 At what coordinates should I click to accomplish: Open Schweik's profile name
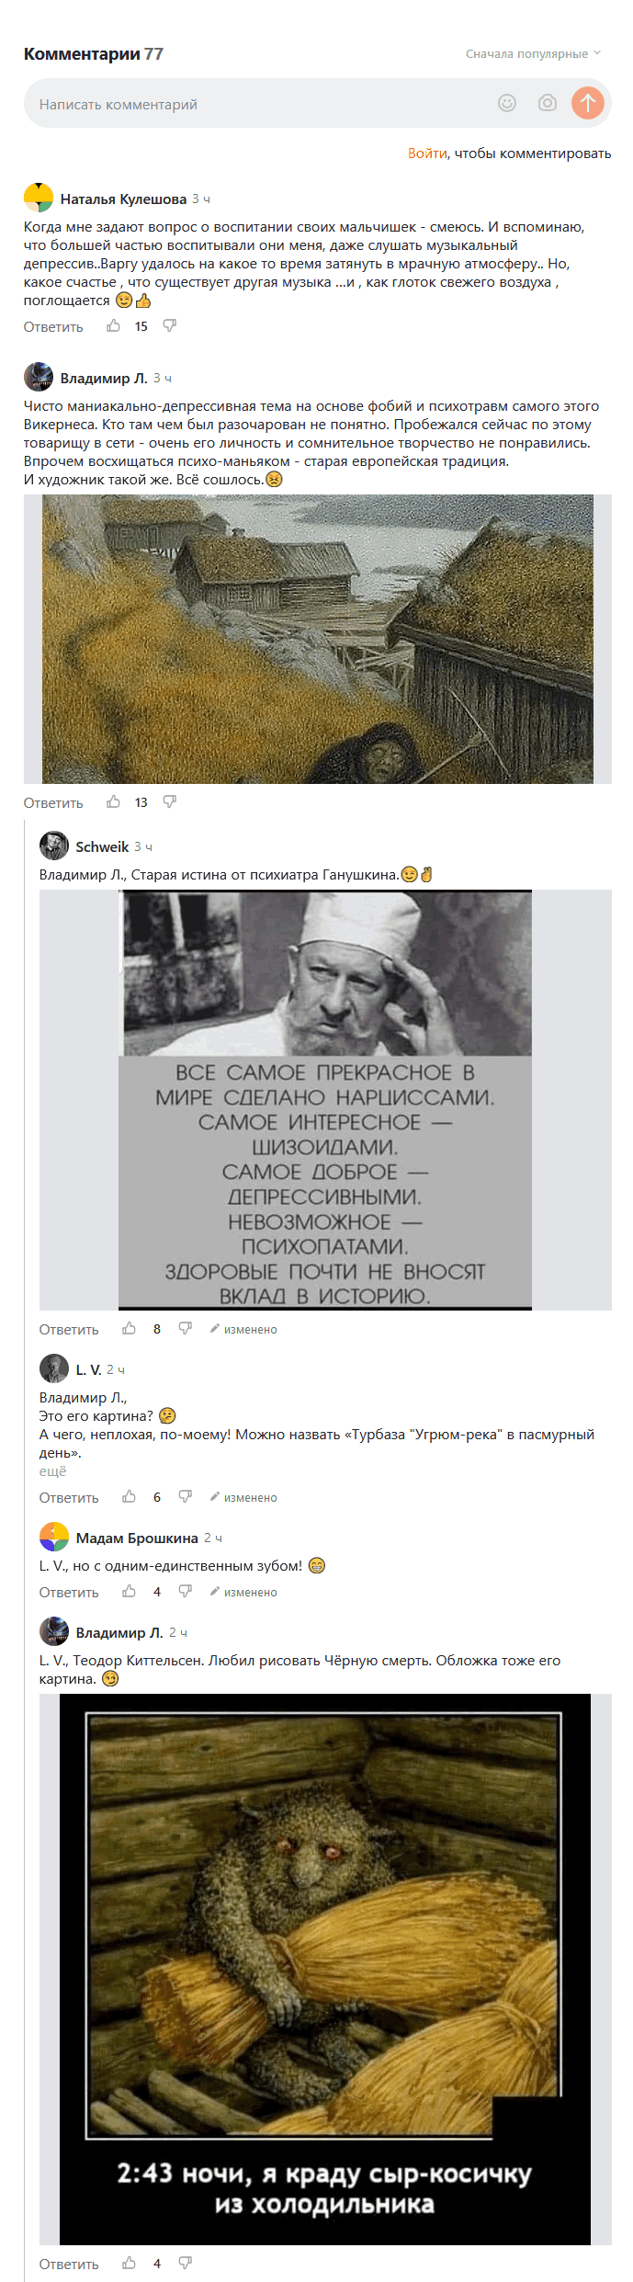[102, 846]
